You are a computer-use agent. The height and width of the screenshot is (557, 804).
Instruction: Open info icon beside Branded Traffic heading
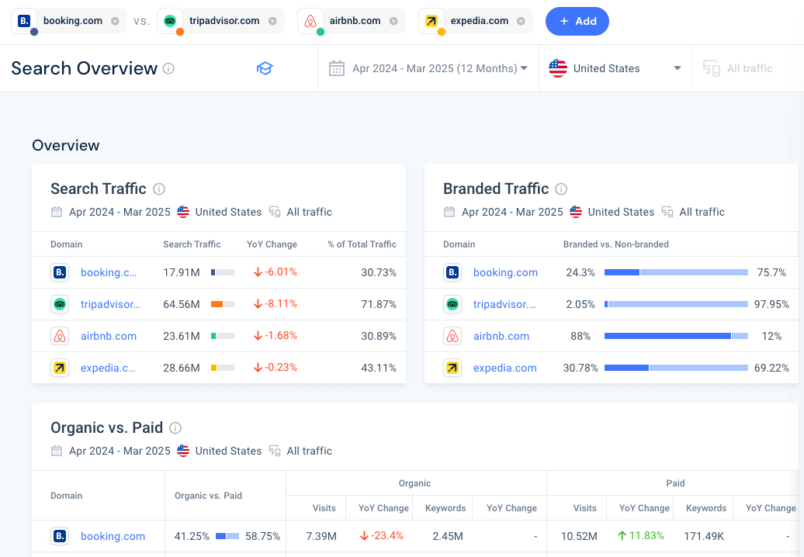pos(561,189)
